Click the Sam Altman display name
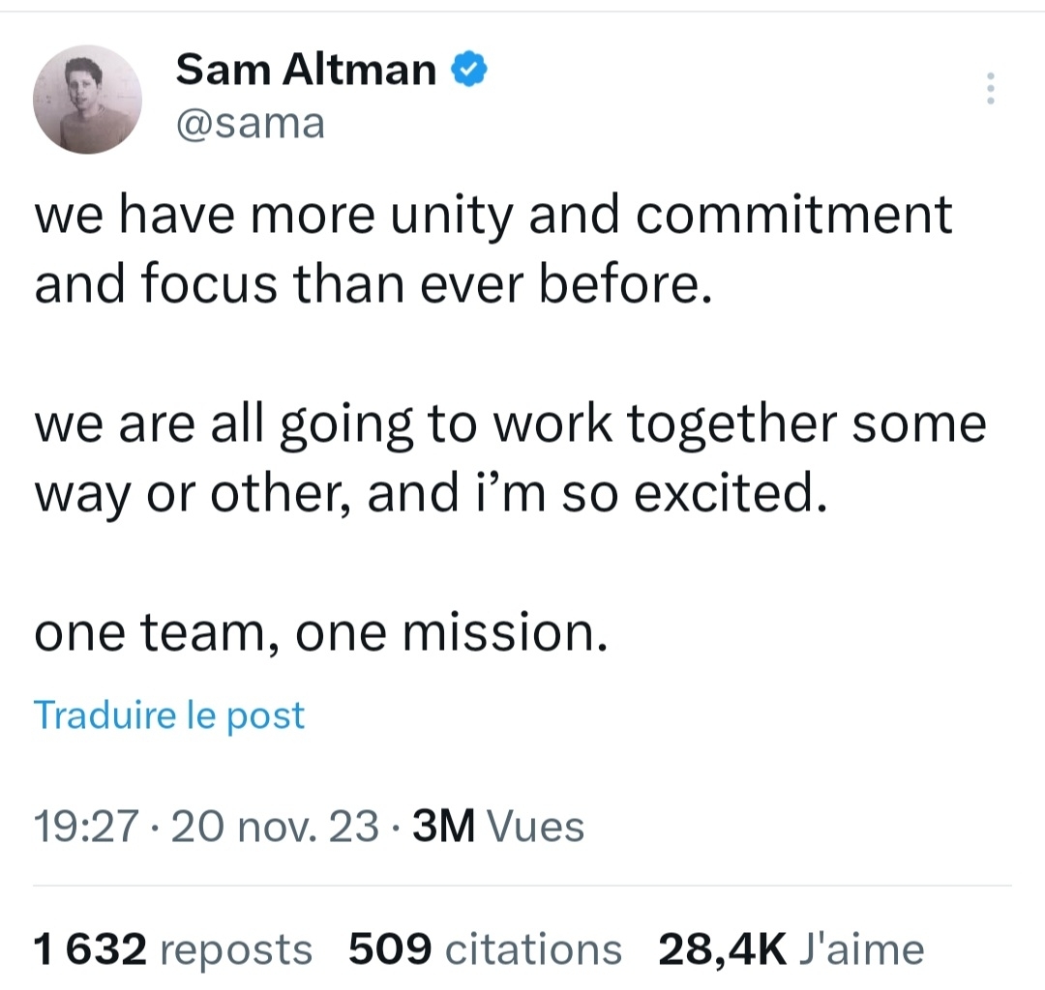The image size is (1045, 990). [307, 70]
